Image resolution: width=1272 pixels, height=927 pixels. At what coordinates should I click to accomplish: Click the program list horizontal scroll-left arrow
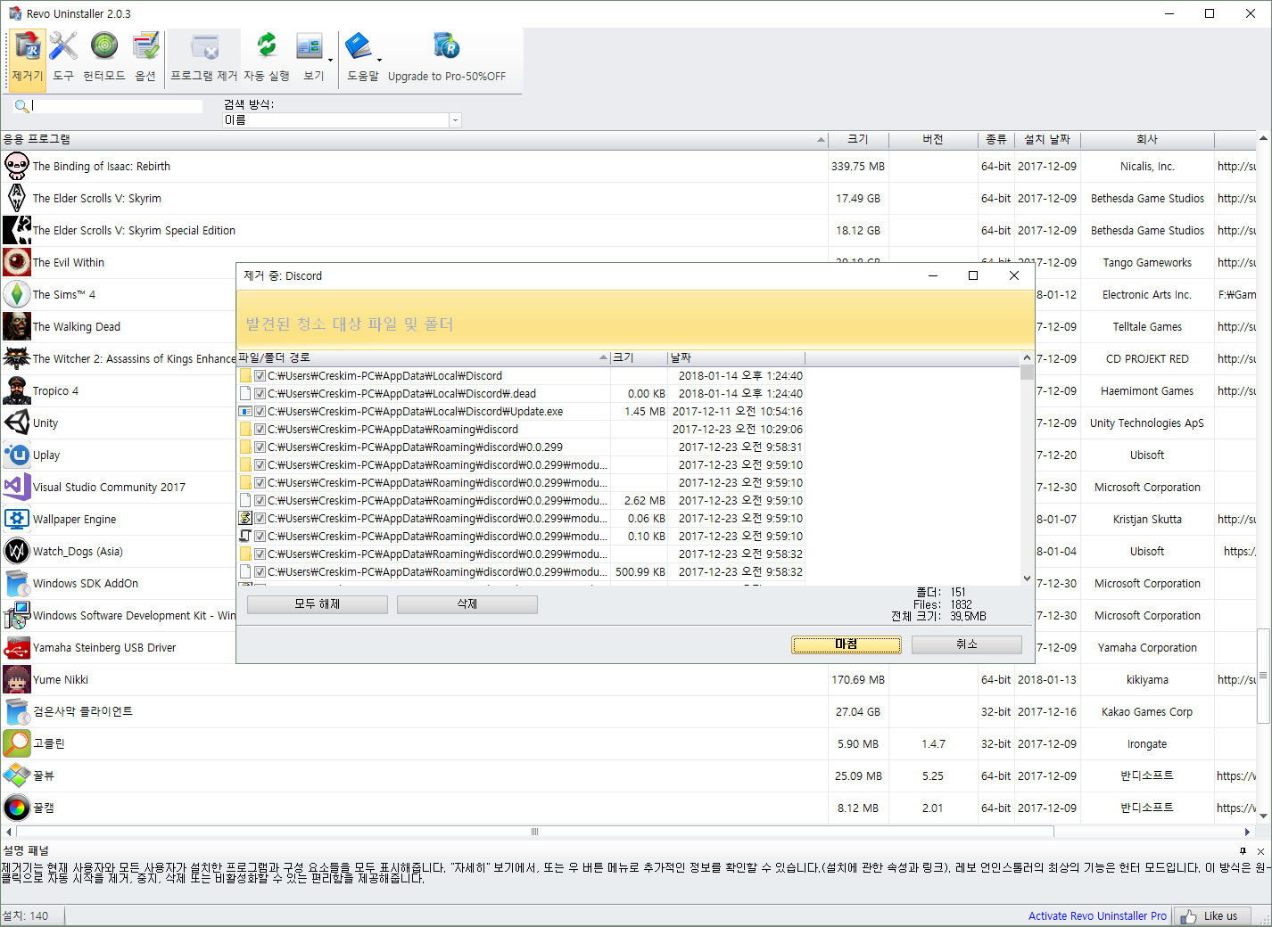coord(8,832)
